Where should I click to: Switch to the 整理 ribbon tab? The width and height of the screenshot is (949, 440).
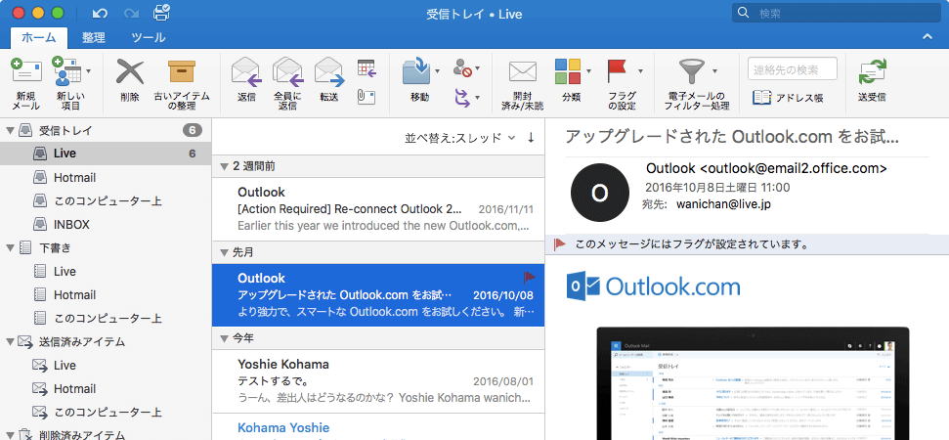(94, 37)
